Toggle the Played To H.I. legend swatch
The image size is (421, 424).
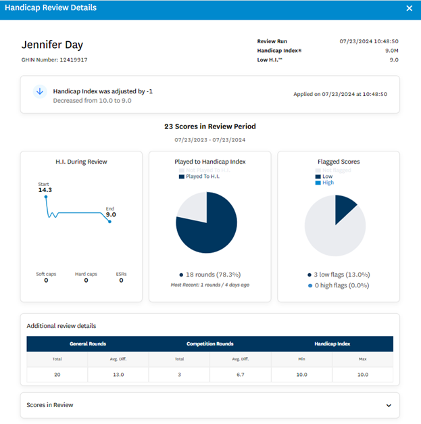181,176
